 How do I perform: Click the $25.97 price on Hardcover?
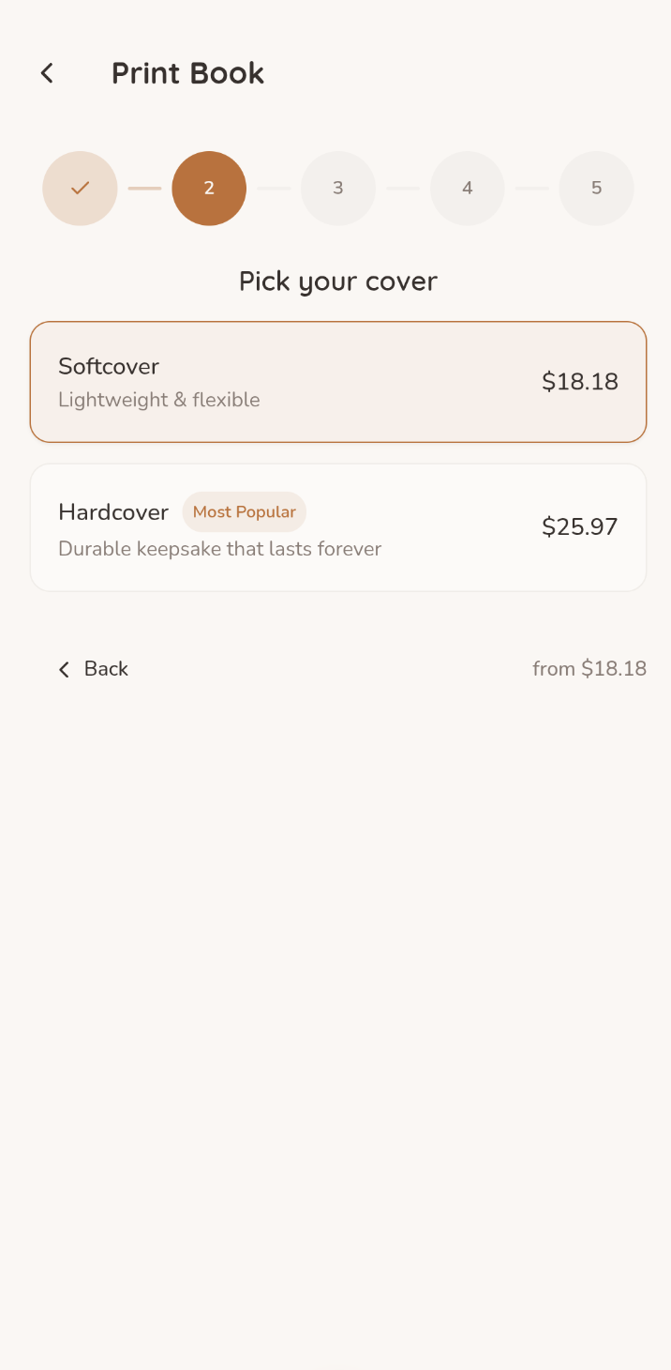[x=579, y=526]
